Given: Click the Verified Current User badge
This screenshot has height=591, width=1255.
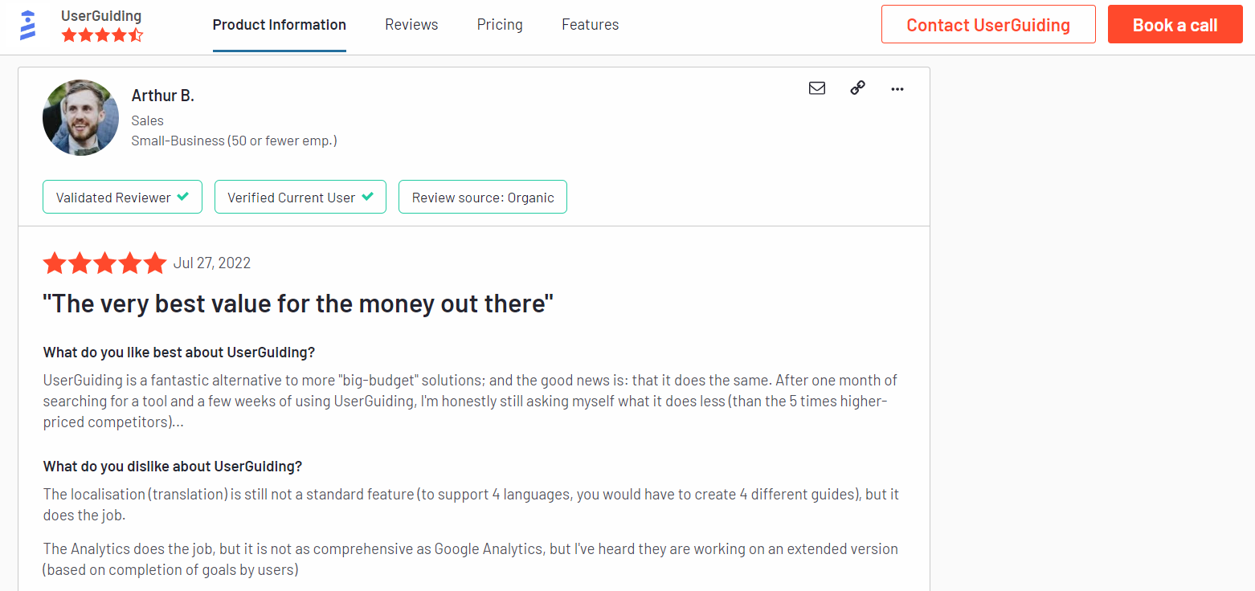Looking at the screenshot, I should (300, 198).
